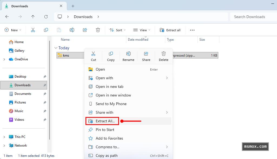Click Delete in the context menu top row

click(163, 56)
